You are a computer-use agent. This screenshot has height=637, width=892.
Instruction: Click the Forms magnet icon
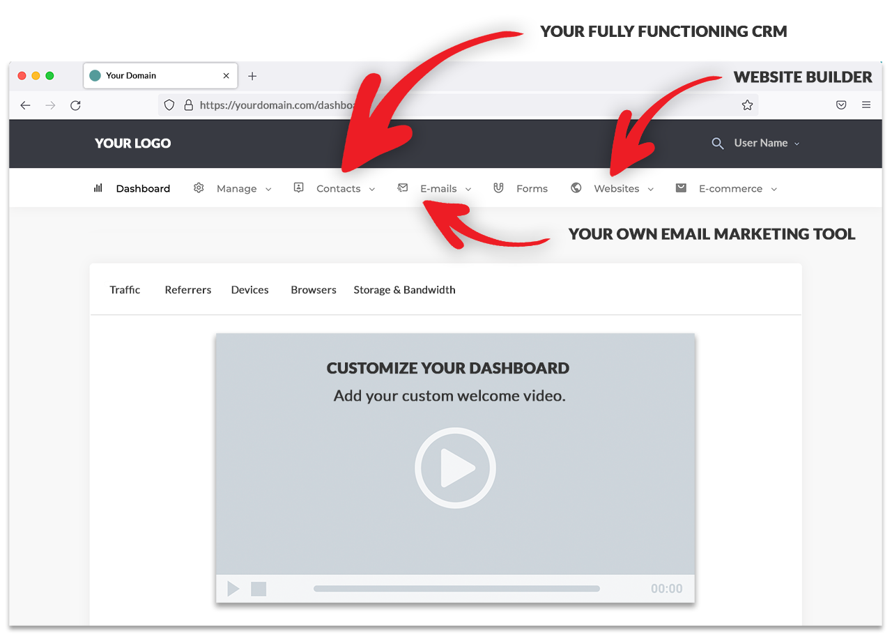click(x=498, y=188)
